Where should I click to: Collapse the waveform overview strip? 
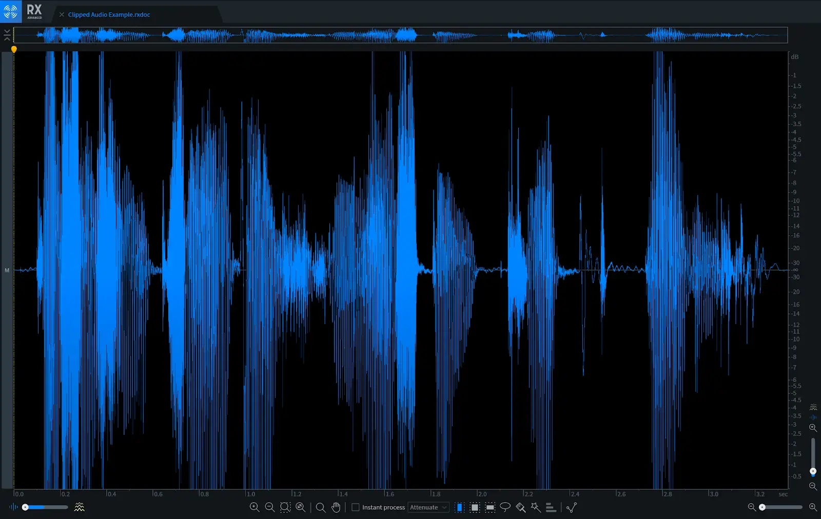coord(7,35)
